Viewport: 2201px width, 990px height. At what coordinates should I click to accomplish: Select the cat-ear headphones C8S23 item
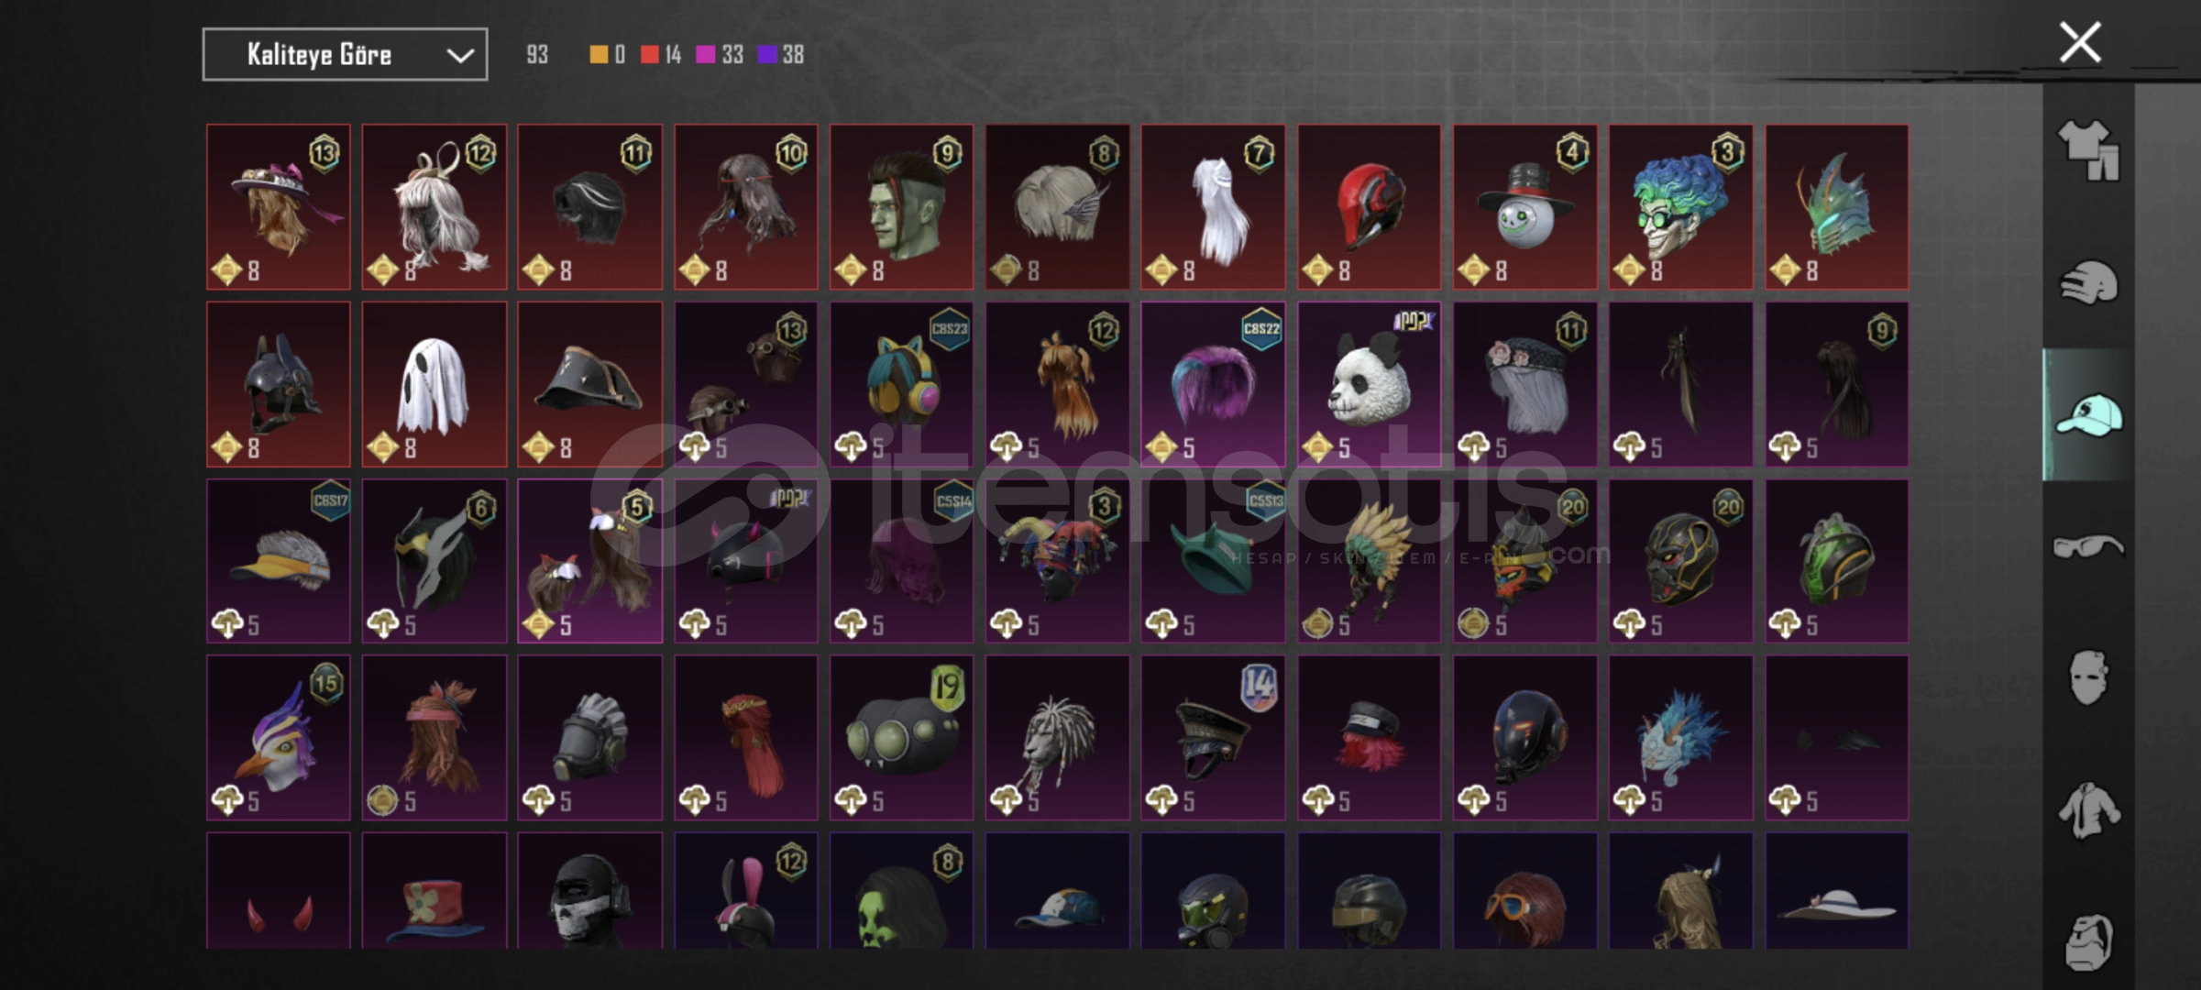[x=902, y=385]
